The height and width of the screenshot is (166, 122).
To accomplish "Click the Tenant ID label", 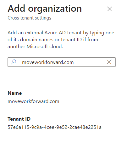I will click(x=19, y=119).
